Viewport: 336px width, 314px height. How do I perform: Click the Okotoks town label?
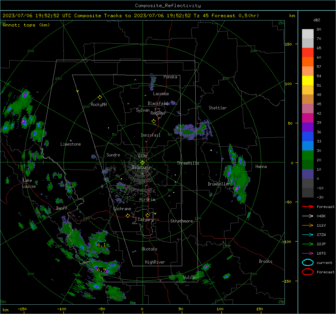pyautogui.click(x=149, y=249)
